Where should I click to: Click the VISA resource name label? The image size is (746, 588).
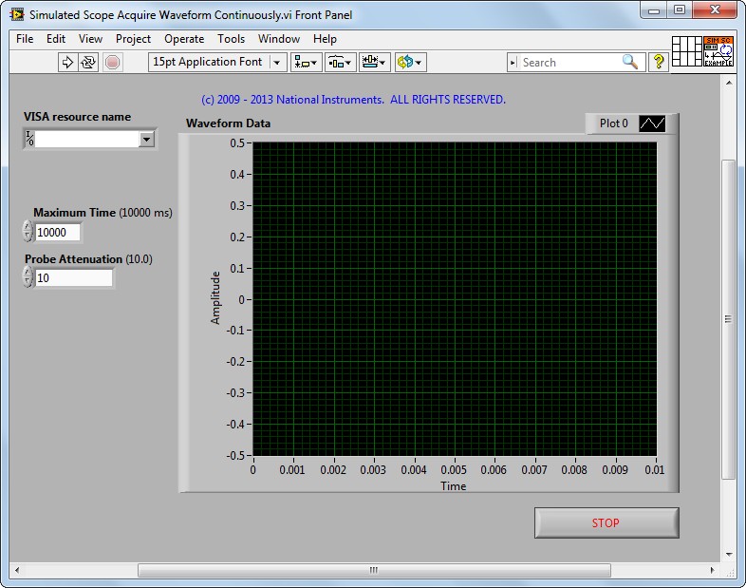(77, 117)
